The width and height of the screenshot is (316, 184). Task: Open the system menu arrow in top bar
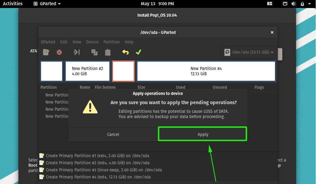pyautogui.click(x=309, y=4)
